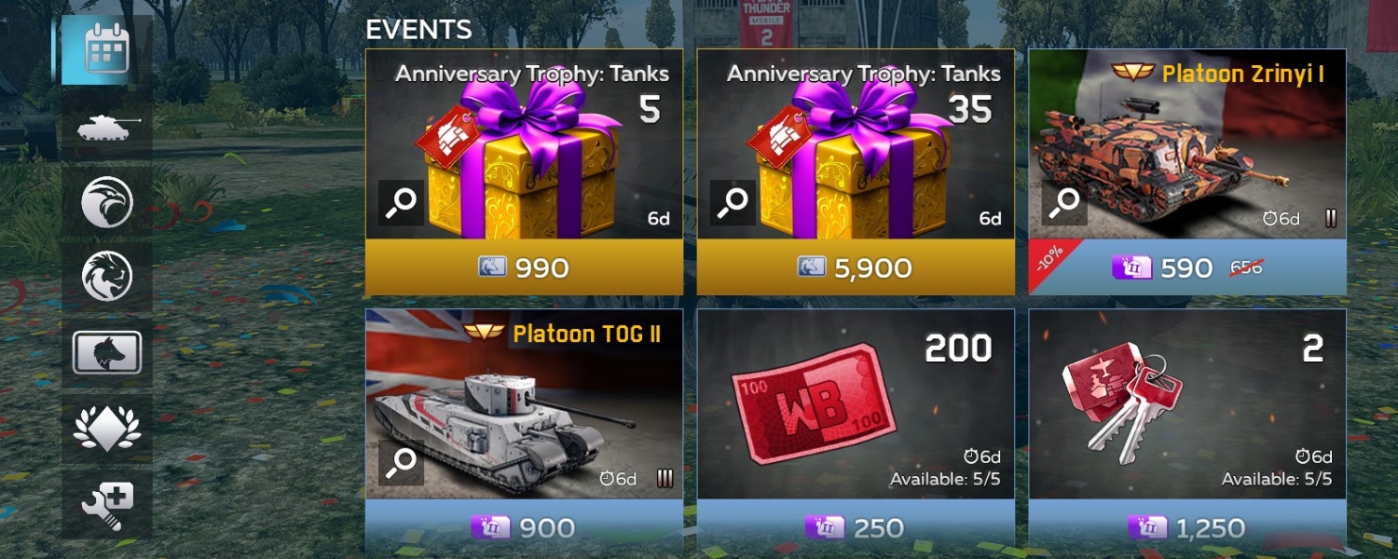The height and width of the screenshot is (559, 1398).
Task: Buy 35 Anniversary Trophies for 5,900
Action: coord(856,267)
